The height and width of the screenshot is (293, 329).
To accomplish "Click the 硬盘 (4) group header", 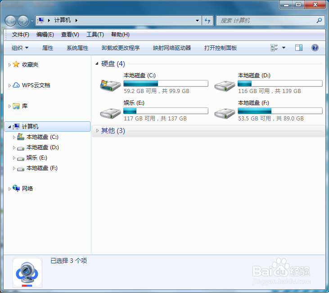I will click(113, 64).
